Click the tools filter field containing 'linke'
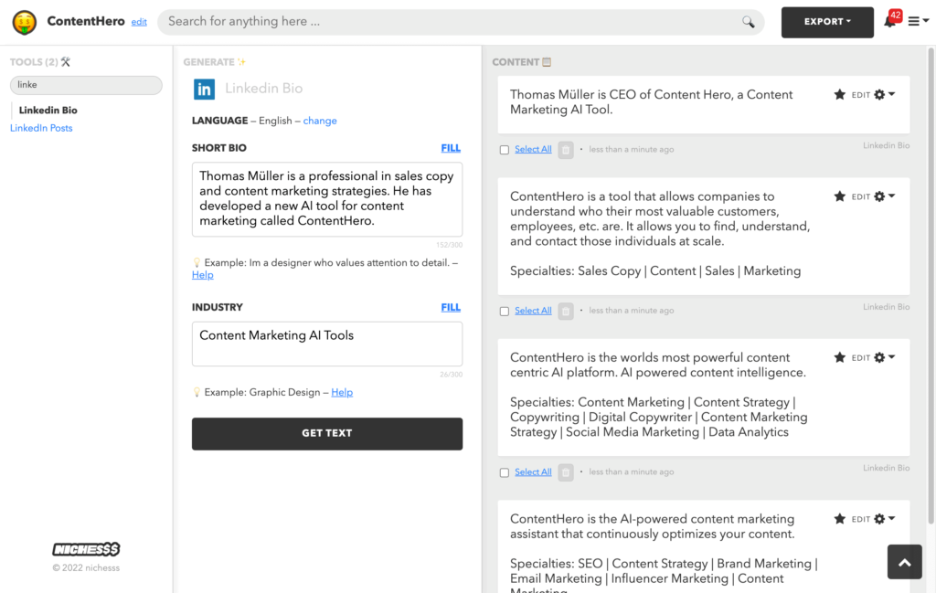Image resolution: width=936 pixels, height=593 pixels. tap(86, 85)
